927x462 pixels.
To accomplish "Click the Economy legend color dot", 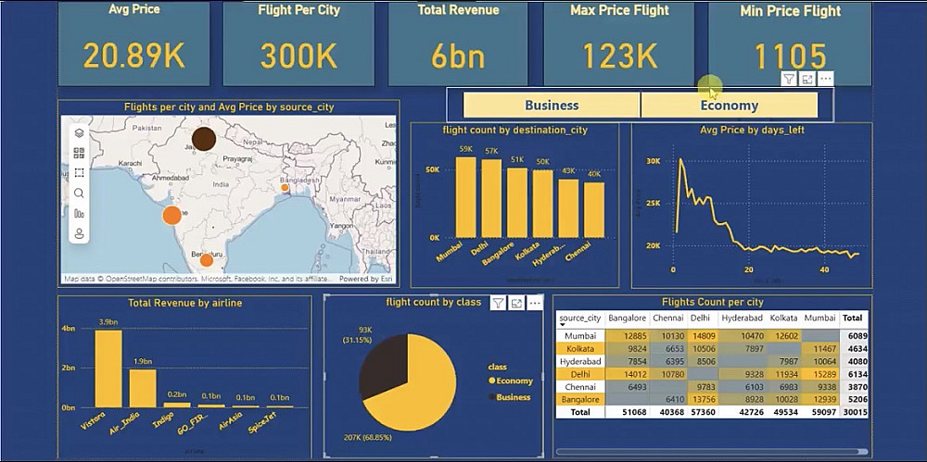I will pyautogui.click(x=491, y=381).
